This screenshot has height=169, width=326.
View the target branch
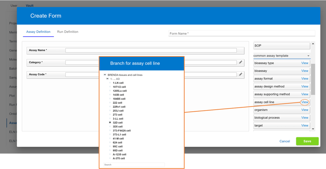coord(304,126)
